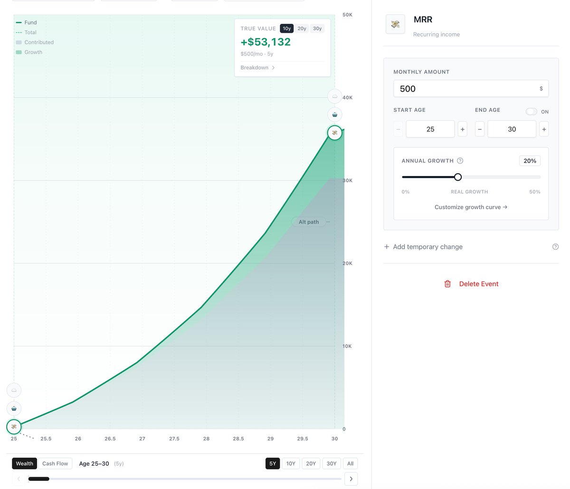The width and height of the screenshot is (570, 489).
Task: Click the cloud marker icon at age 25
Action: coord(14,390)
